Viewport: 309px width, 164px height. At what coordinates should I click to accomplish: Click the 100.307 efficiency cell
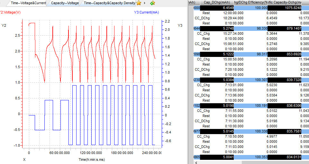pyautogui.click(x=251, y=80)
